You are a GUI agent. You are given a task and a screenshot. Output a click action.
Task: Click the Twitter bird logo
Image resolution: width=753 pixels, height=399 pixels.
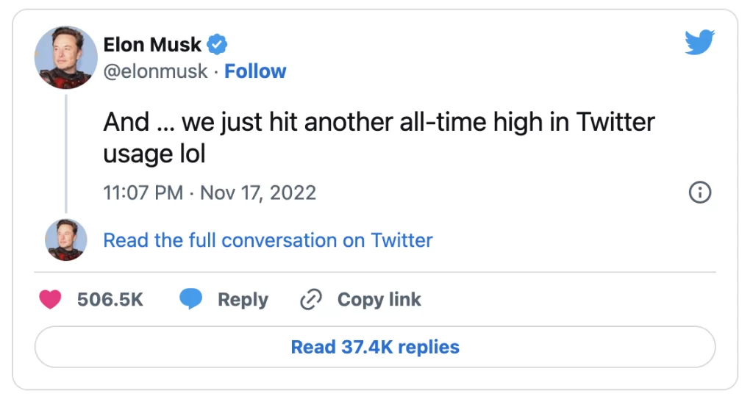coord(699,42)
